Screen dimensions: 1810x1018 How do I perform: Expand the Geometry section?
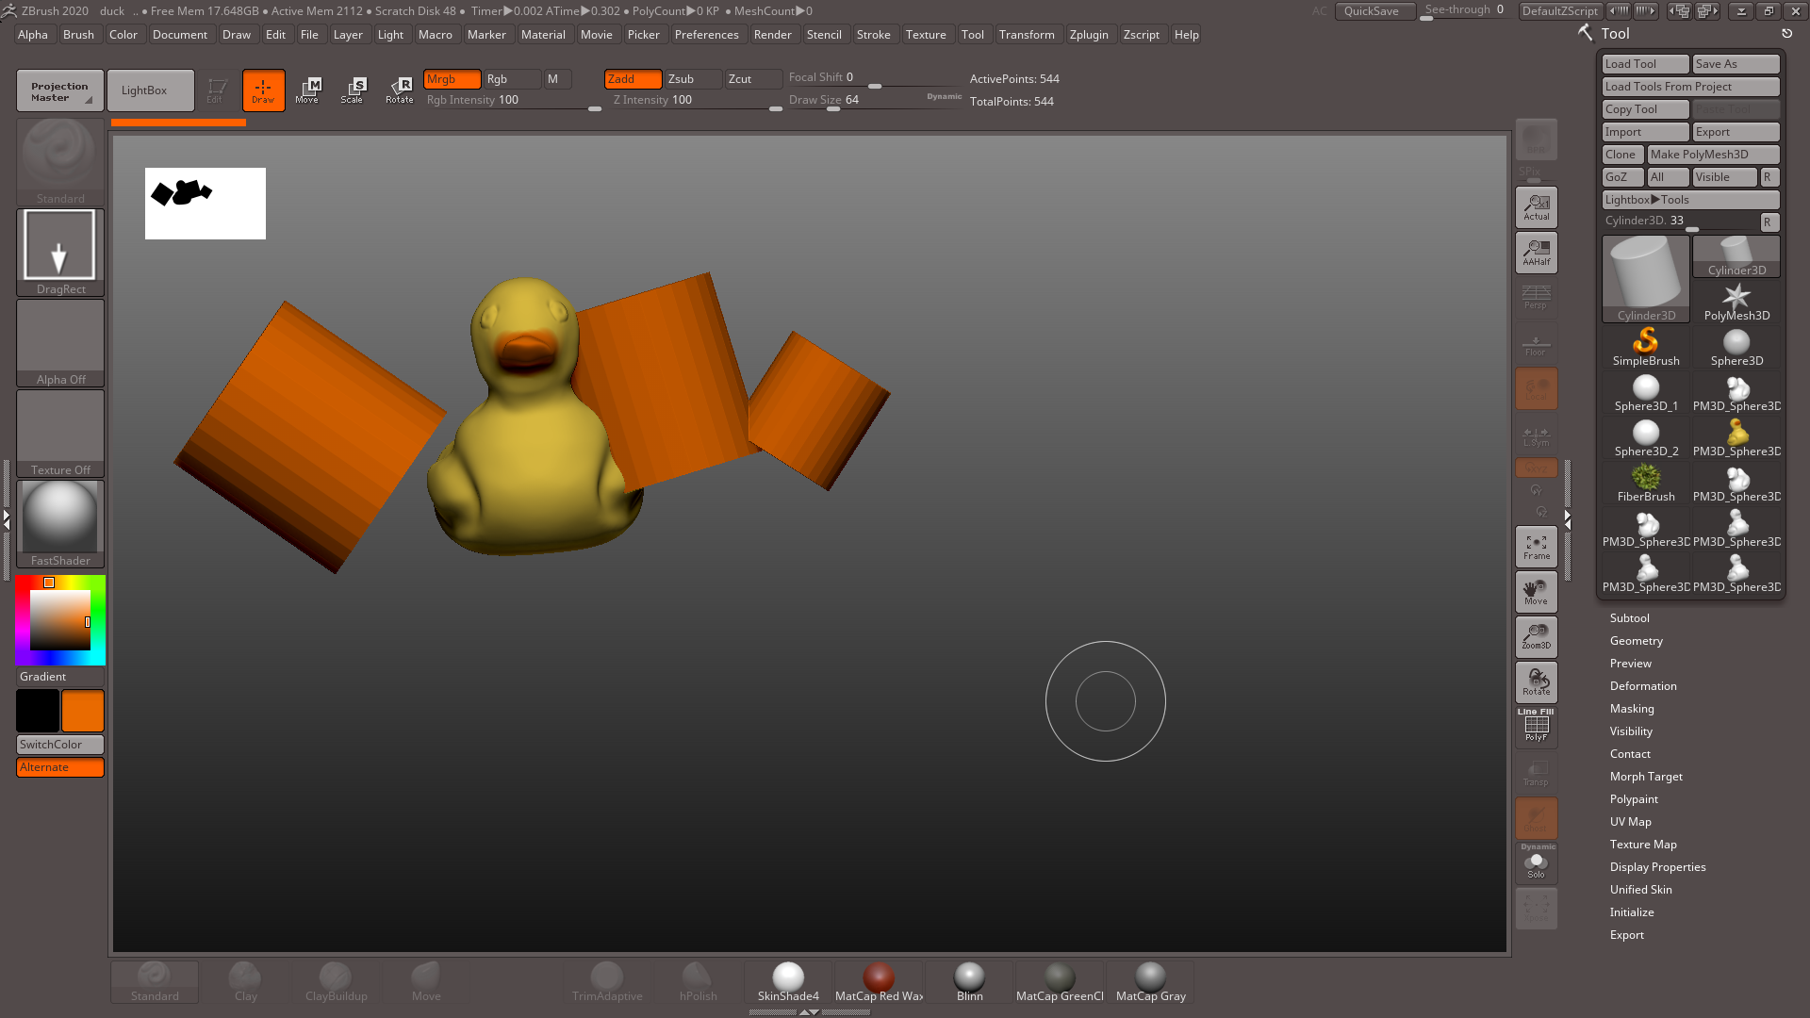click(1636, 641)
